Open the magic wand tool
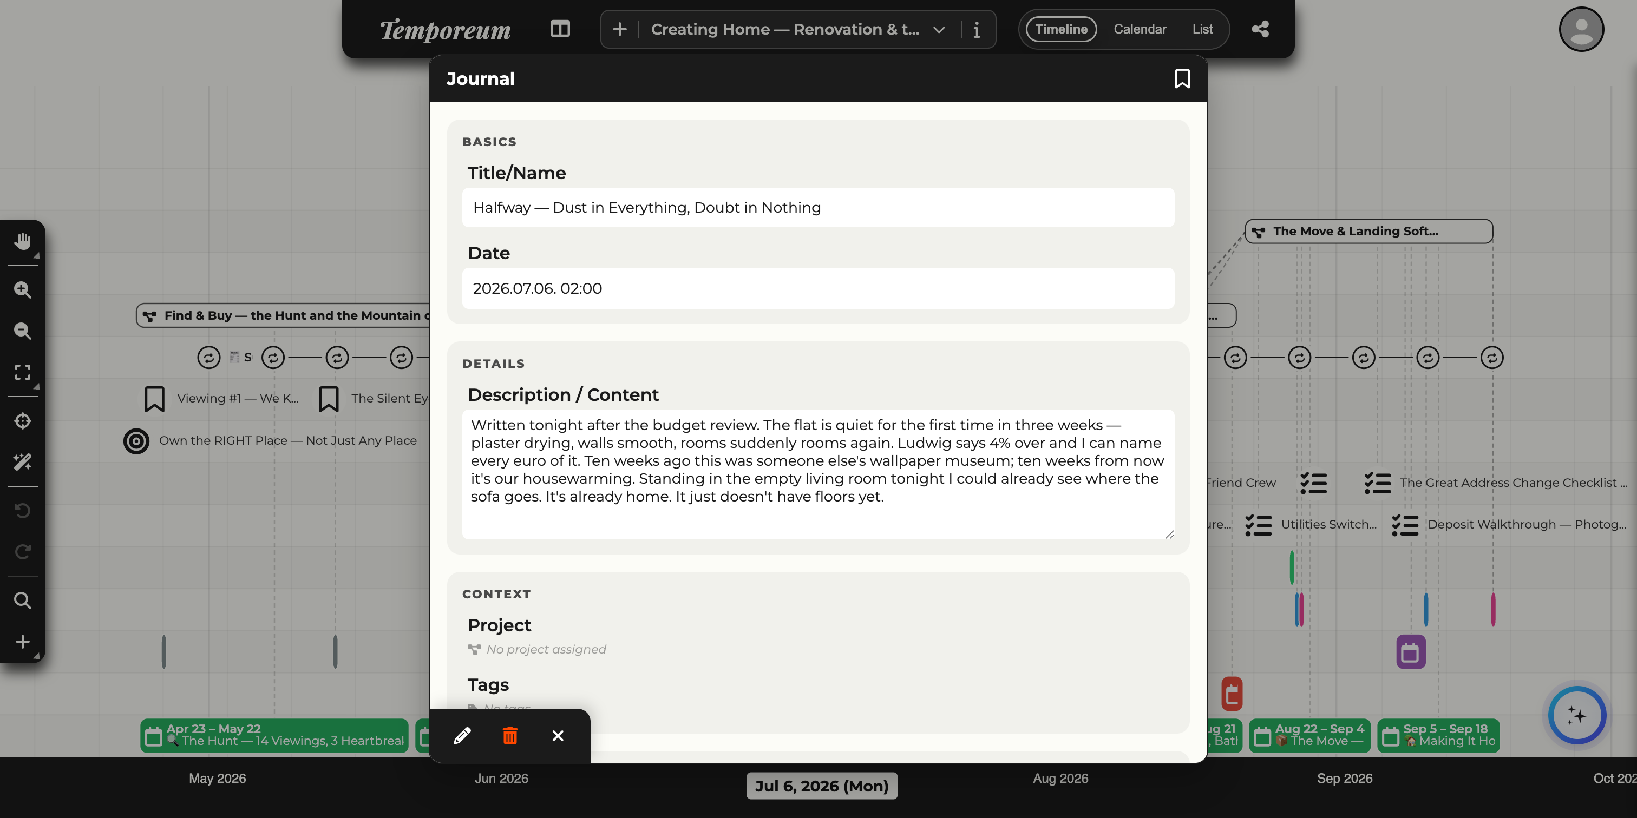 coord(23,461)
